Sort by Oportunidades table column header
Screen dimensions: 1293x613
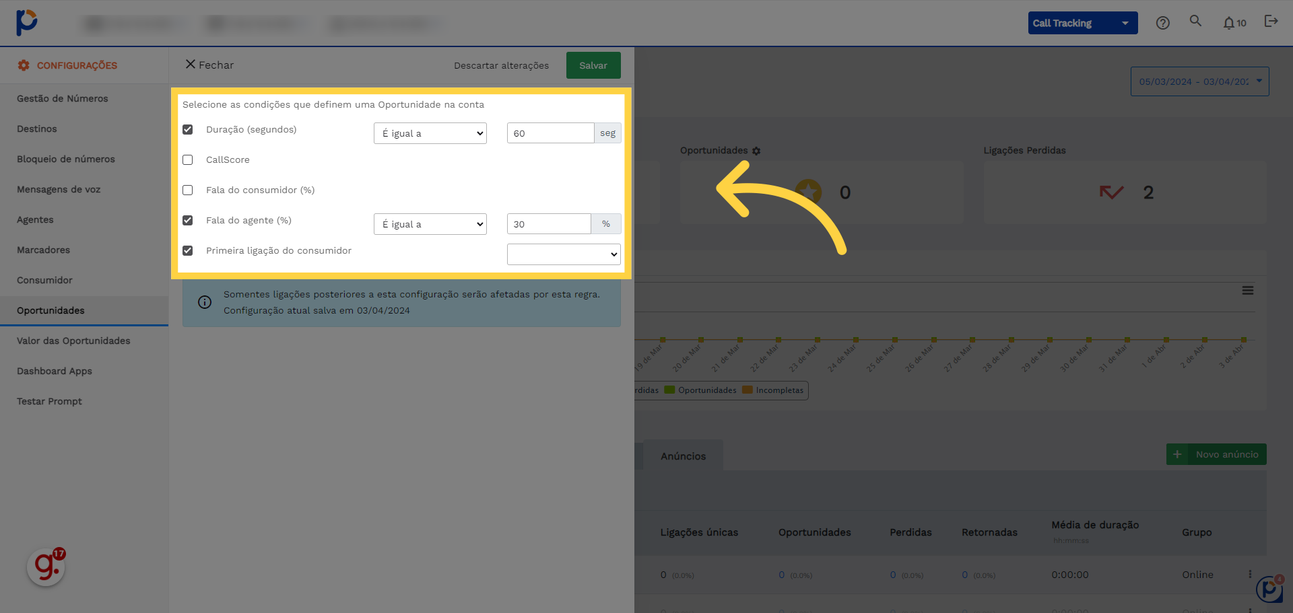[x=815, y=532]
